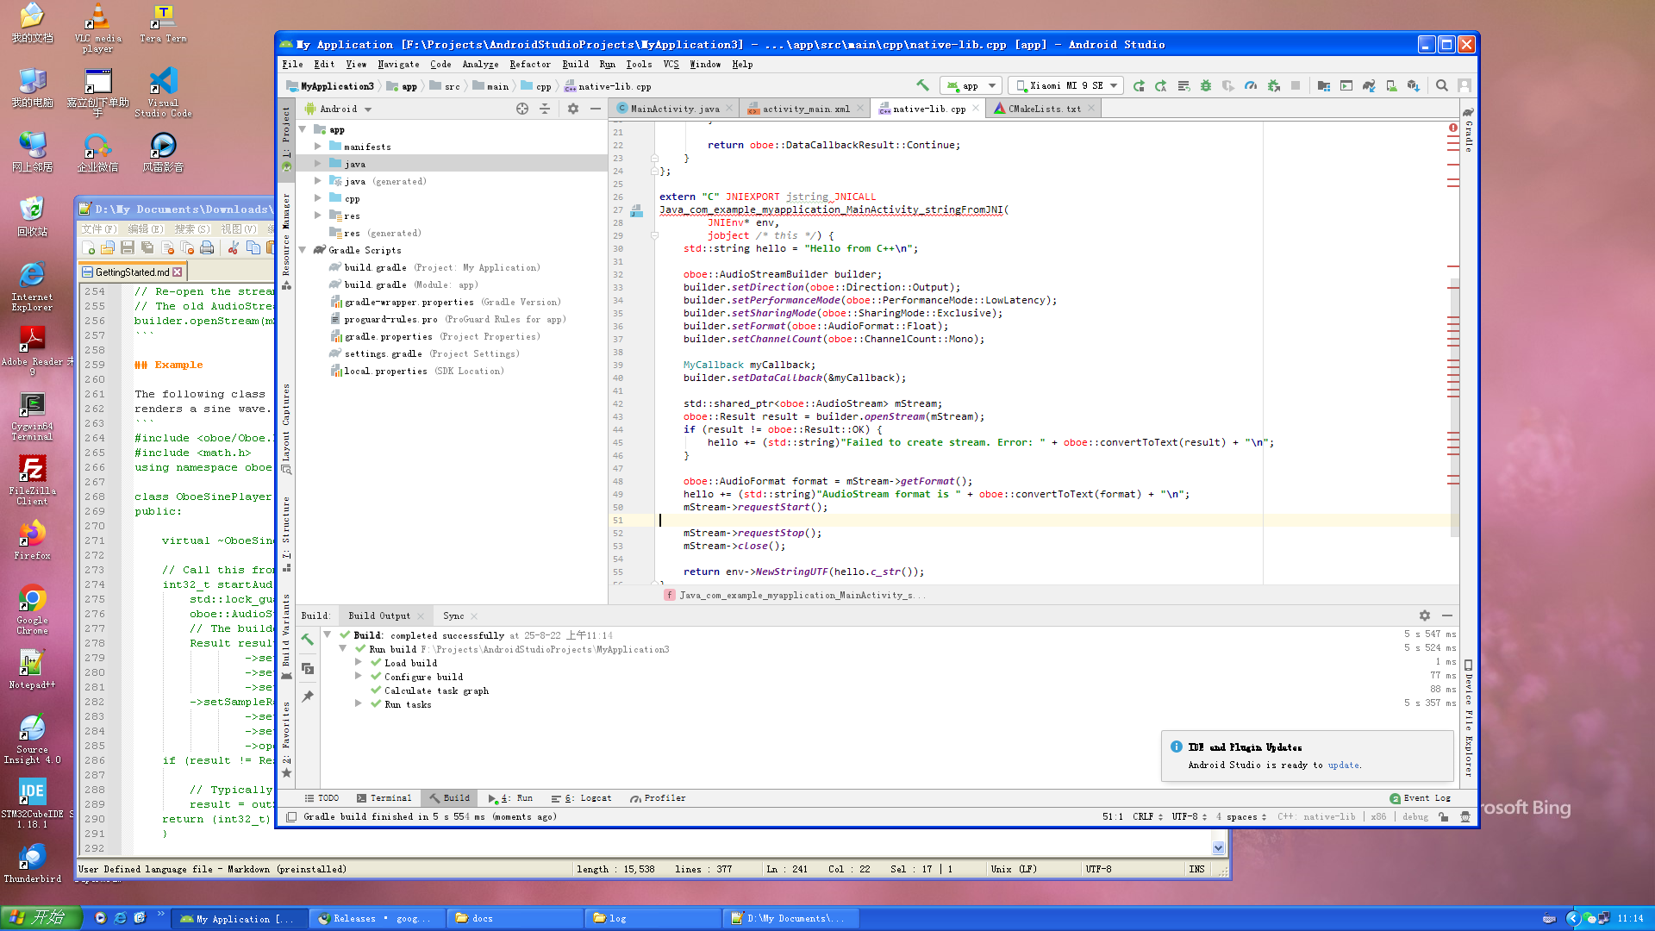Click the update link in IDE notification
Viewport: 1655px width, 931px height.
1343,765
